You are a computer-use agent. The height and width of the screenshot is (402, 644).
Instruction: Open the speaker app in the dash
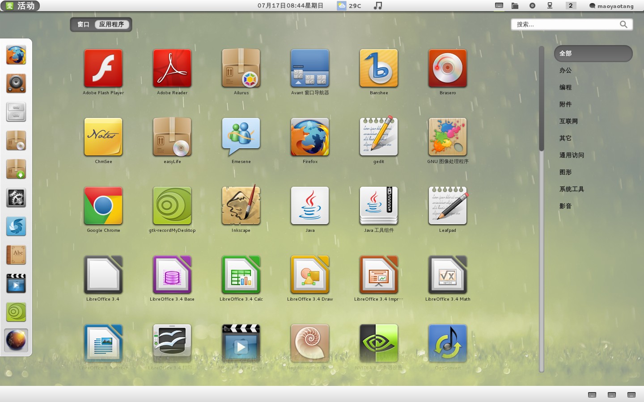[x=16, y=84]
